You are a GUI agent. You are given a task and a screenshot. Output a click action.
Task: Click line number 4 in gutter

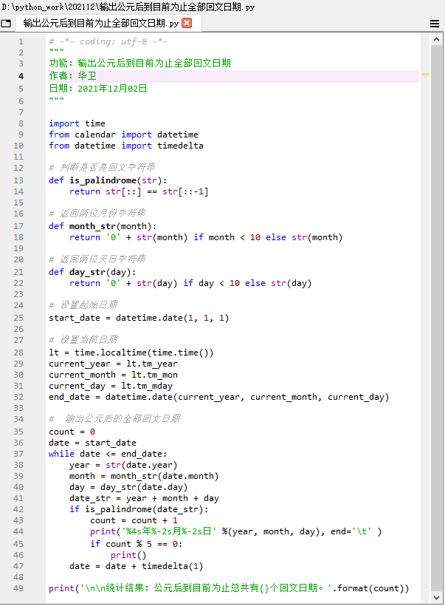[21, 76]
